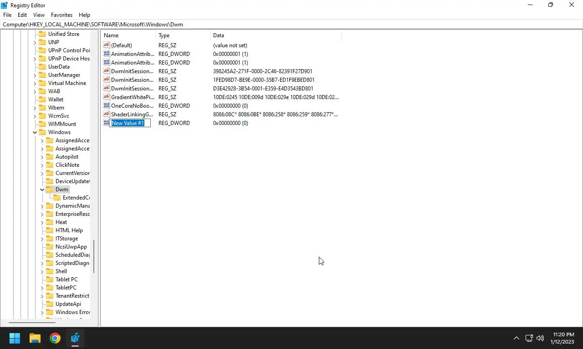Select the TenantRestrict key
Image resolution: width=583 pixels, height=349 pixels.
coord(72,296)
